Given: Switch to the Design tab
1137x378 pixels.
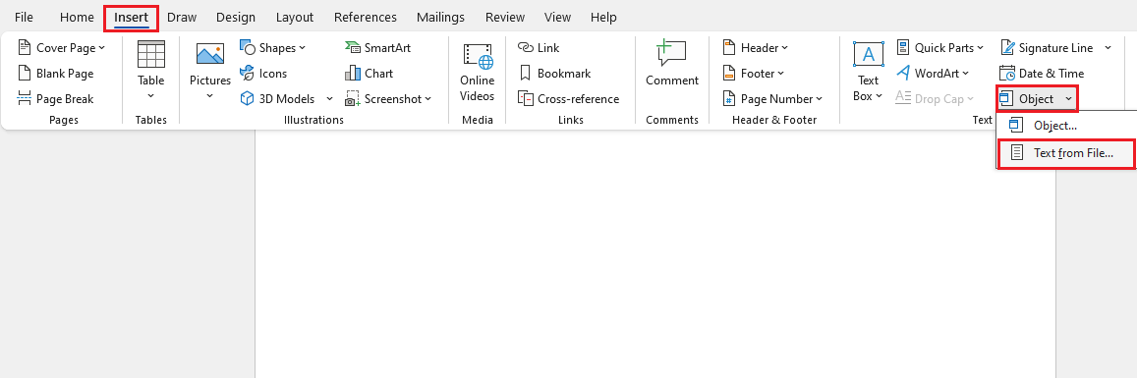Looking at the screenshot, I should pyautogui.click(x=236, y=18).
